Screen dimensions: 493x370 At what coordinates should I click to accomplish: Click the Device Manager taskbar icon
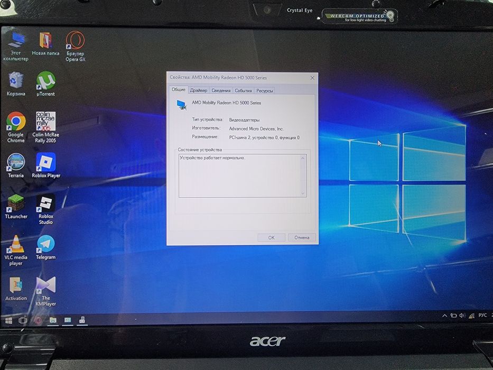(x=82, y=320)
